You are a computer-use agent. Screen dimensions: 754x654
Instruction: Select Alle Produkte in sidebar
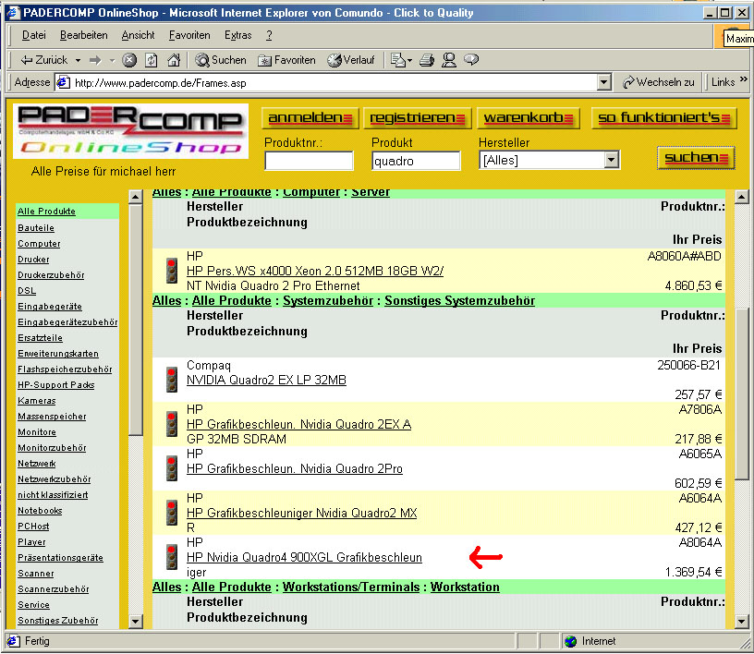(x=46, y=212)
